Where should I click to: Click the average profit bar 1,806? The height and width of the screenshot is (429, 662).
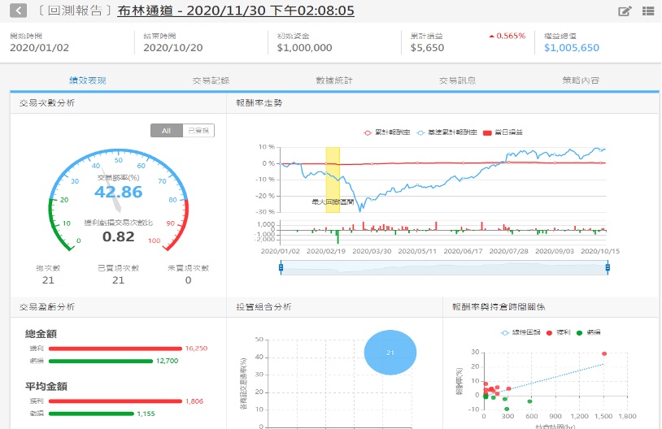click(x=115, y=401)
